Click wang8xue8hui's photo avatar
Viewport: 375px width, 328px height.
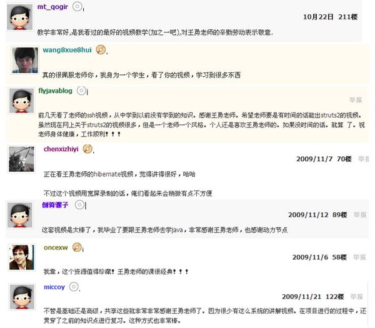click(x=25, y=60)
